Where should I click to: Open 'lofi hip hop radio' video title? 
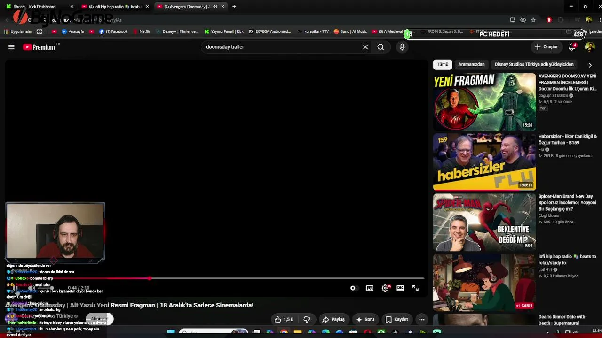(x=567, y=260)
